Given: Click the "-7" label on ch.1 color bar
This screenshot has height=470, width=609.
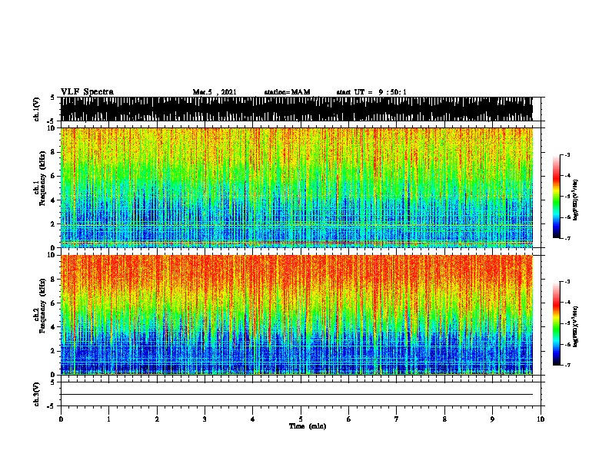Looking at the screenshot, I should point(567,238).
